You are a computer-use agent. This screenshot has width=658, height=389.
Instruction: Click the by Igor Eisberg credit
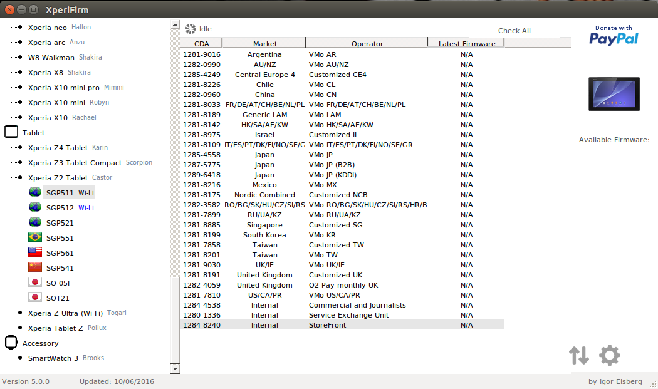coord(615,381)
